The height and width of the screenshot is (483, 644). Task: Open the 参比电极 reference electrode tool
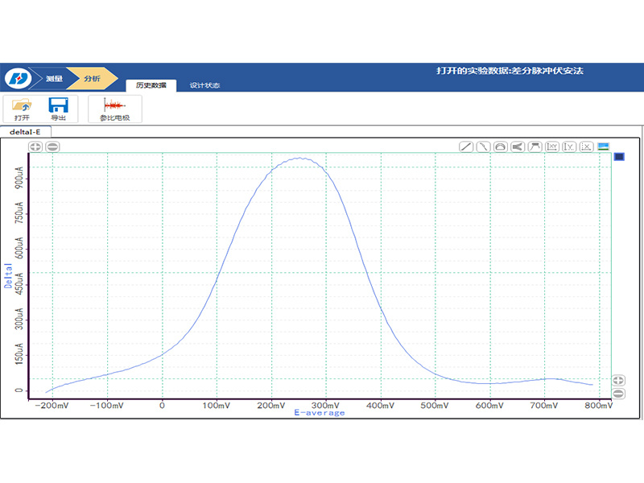[x=114, y=109]
